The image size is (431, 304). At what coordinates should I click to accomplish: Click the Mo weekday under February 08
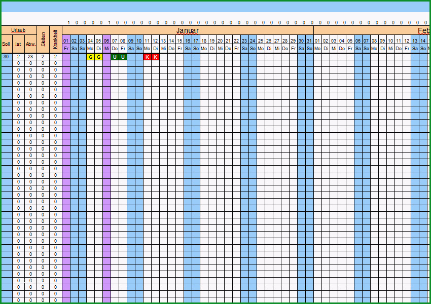click(374, 49)
